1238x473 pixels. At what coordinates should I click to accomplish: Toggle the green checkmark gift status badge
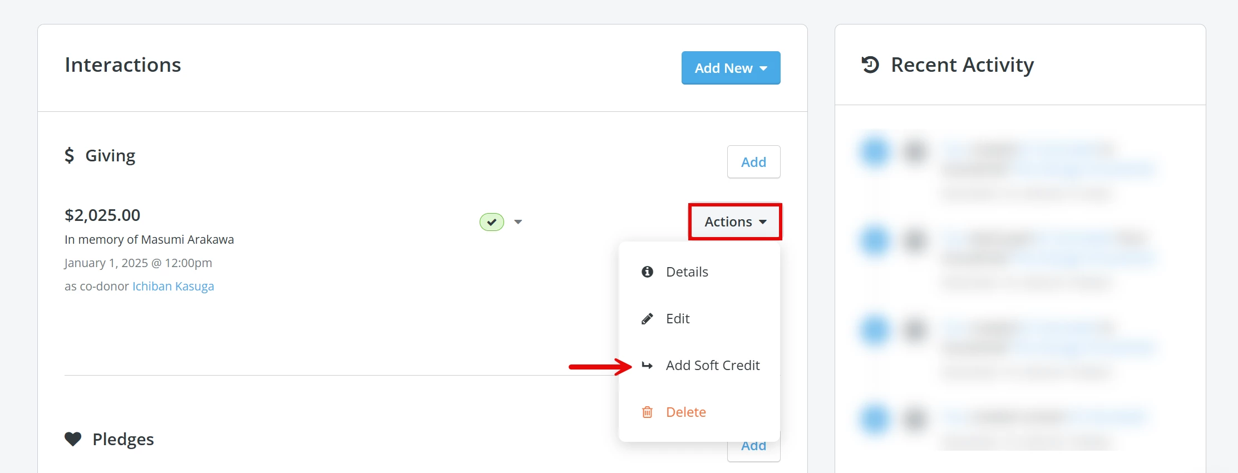491,221
